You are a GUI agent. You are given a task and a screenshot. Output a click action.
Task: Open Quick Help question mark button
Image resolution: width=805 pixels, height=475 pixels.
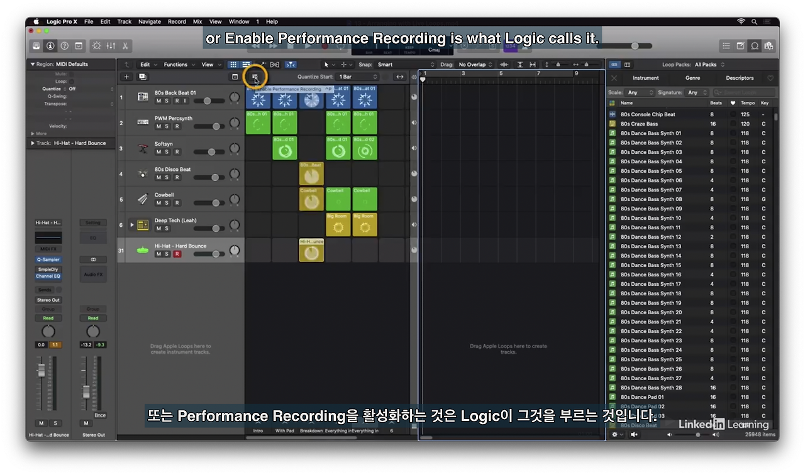point(64,46)
